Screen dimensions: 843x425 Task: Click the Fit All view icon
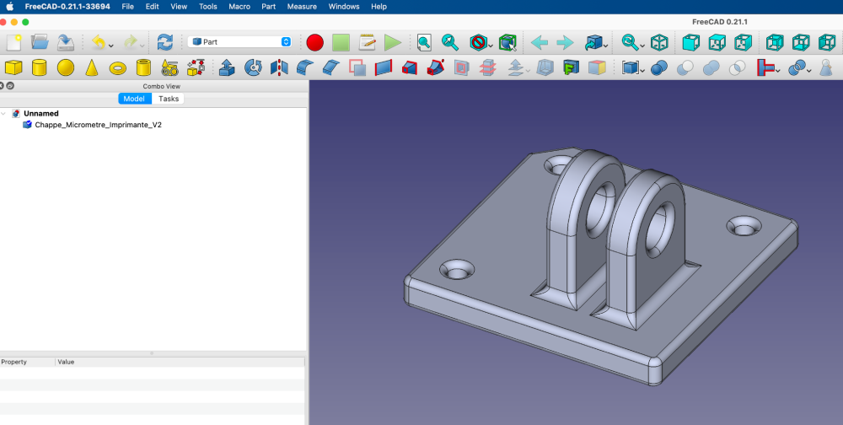point(424,41)
